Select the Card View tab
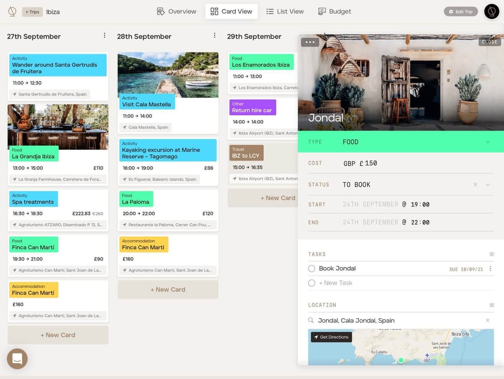Viewport: 504px width, 379px height. 231,12
